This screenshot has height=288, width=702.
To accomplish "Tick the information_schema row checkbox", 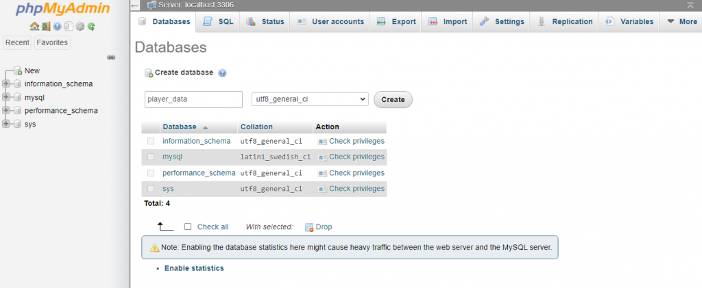I will (x=151, y=141).
